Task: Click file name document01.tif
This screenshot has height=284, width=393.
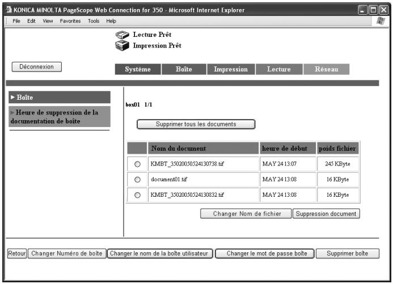Action: point(169,179)
